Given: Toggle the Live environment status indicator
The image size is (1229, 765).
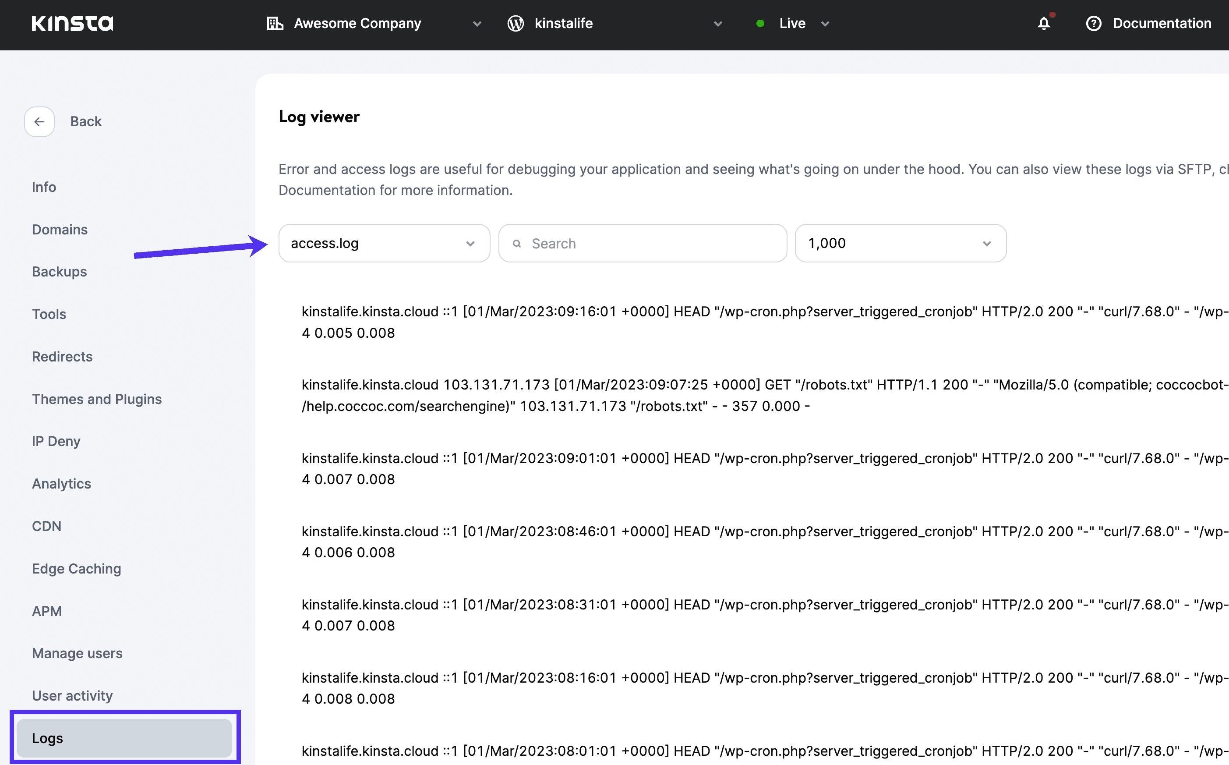Looking at the screenshot, I should click(789, 24).
